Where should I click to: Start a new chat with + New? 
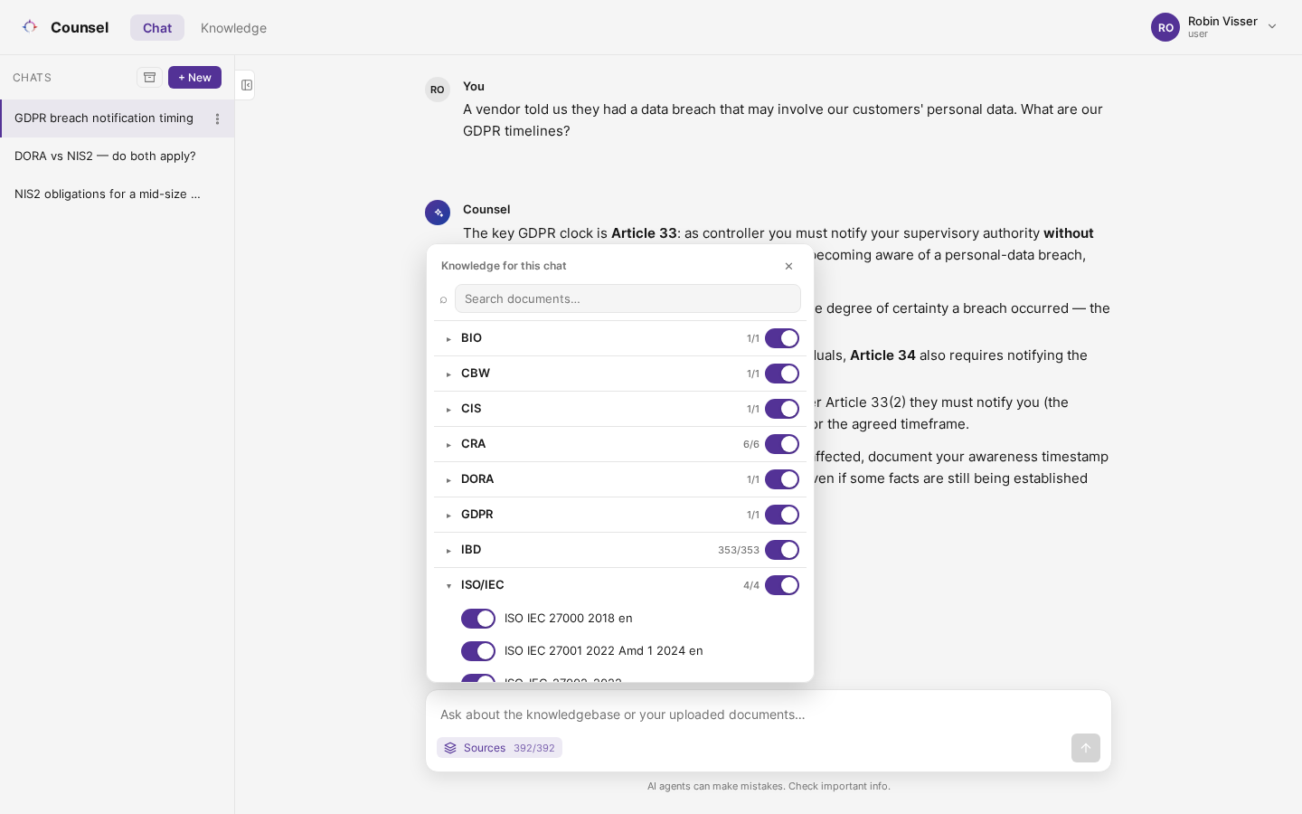point(194,78)
